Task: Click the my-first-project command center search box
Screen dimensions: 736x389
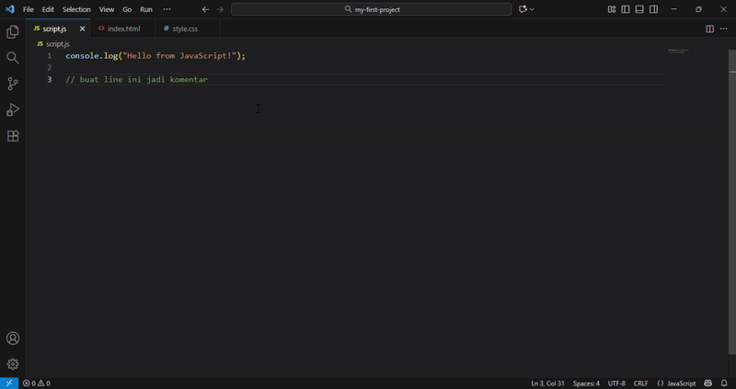Action: [x=372, y=9]
